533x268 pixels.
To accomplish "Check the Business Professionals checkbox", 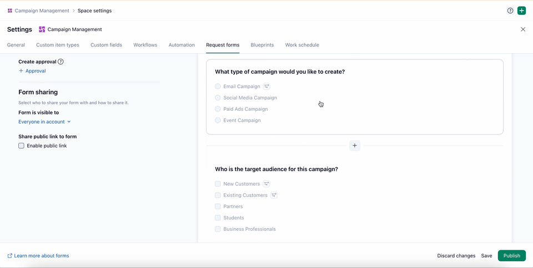I will (218, 229).
